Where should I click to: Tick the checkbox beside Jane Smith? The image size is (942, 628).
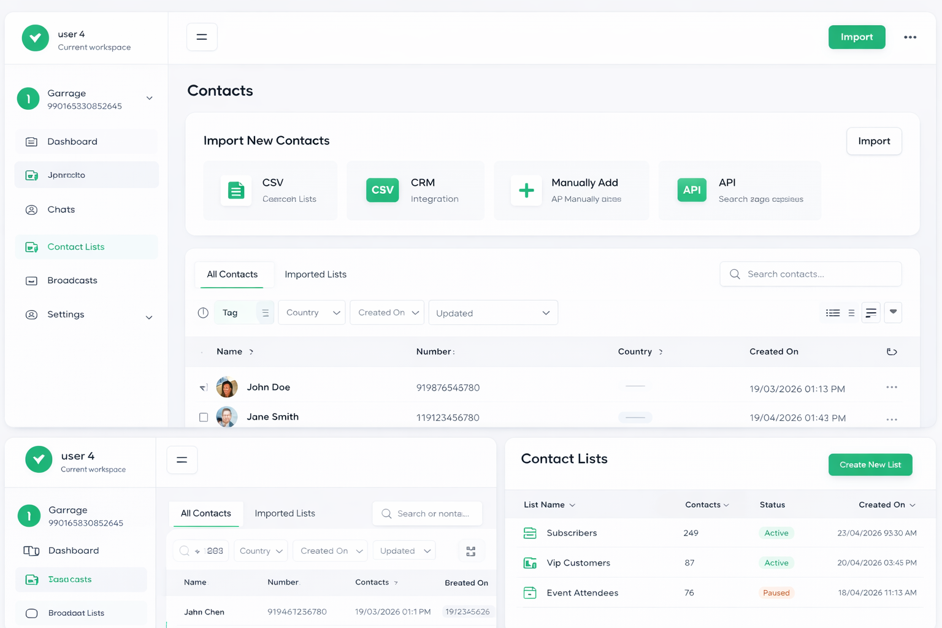[204, 417]
